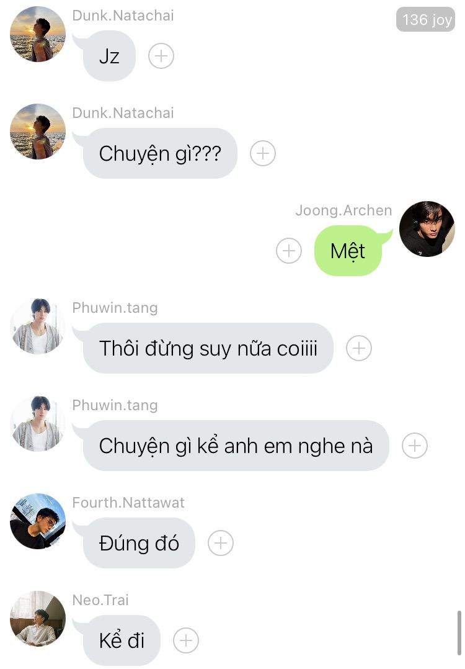The image size is (465, 669).
Task: Open Neo.Trai's avatar photo
Action: [38, 619]
